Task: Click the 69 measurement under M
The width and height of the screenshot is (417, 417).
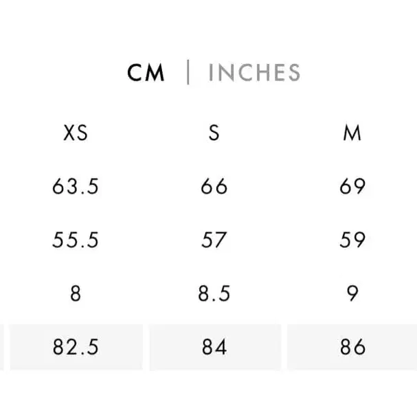Action: click(352, 186)
